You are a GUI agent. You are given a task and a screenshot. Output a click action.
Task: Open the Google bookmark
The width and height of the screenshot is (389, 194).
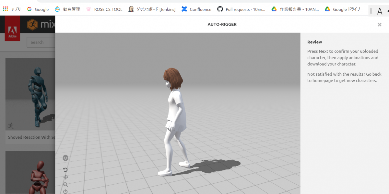coord(38,9)
